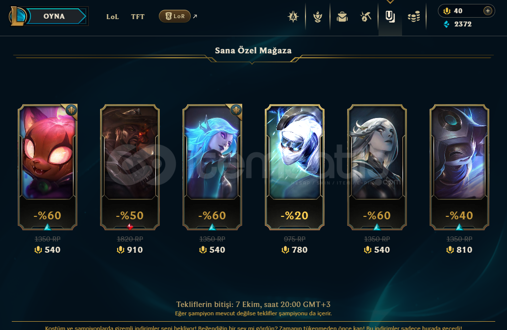The width and height of the screenshot is (507, 330).
Task: Click the League of Legends logo icon
Action: click(x=17, y=16)
